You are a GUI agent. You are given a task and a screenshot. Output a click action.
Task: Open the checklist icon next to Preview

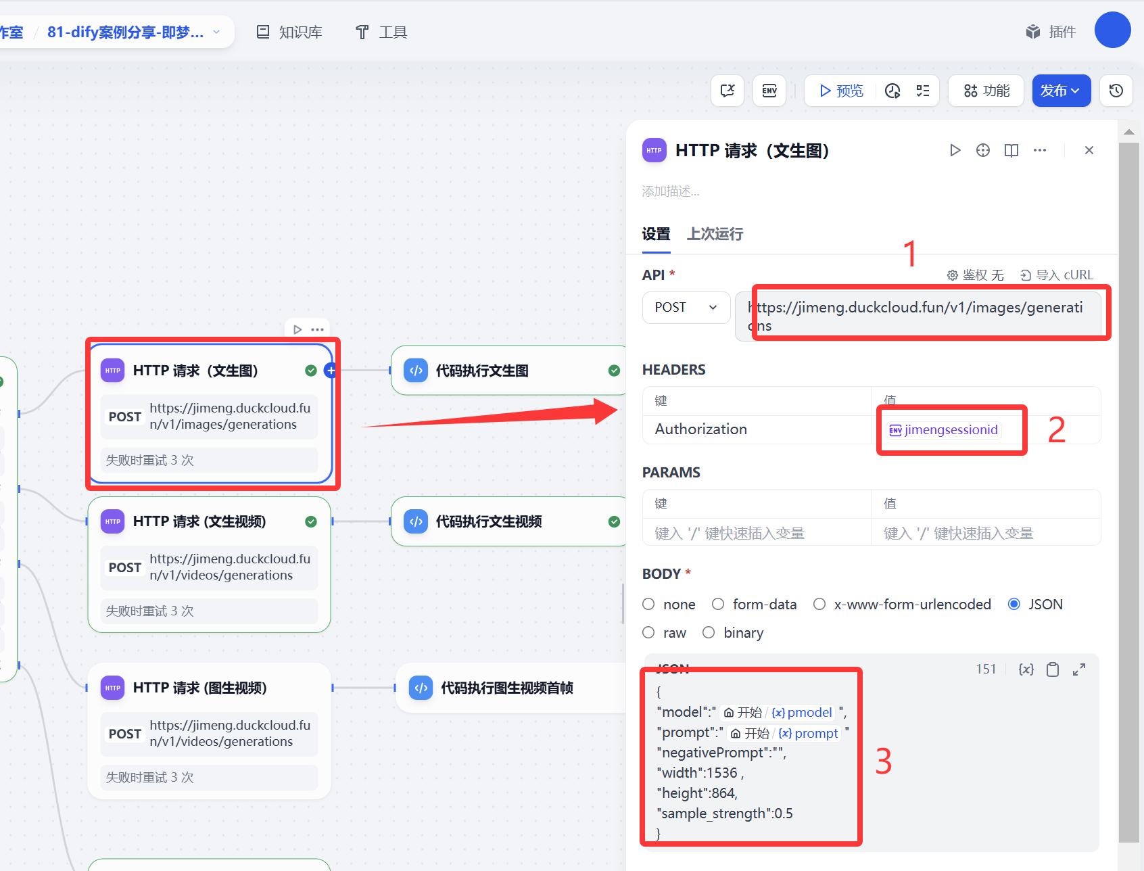tap(923, 91)
